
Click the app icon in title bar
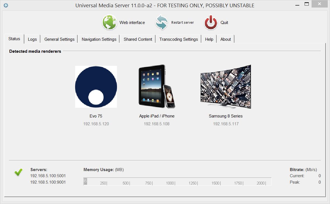click(x=6, y=5)
